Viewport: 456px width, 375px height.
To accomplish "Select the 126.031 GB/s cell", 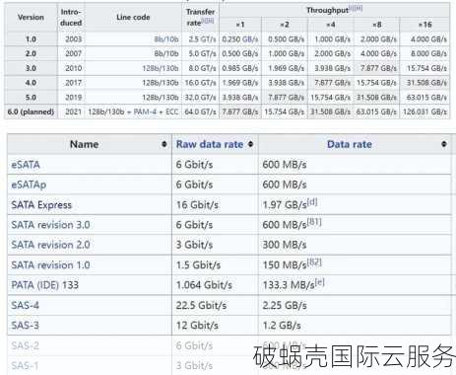I will 424,112.
